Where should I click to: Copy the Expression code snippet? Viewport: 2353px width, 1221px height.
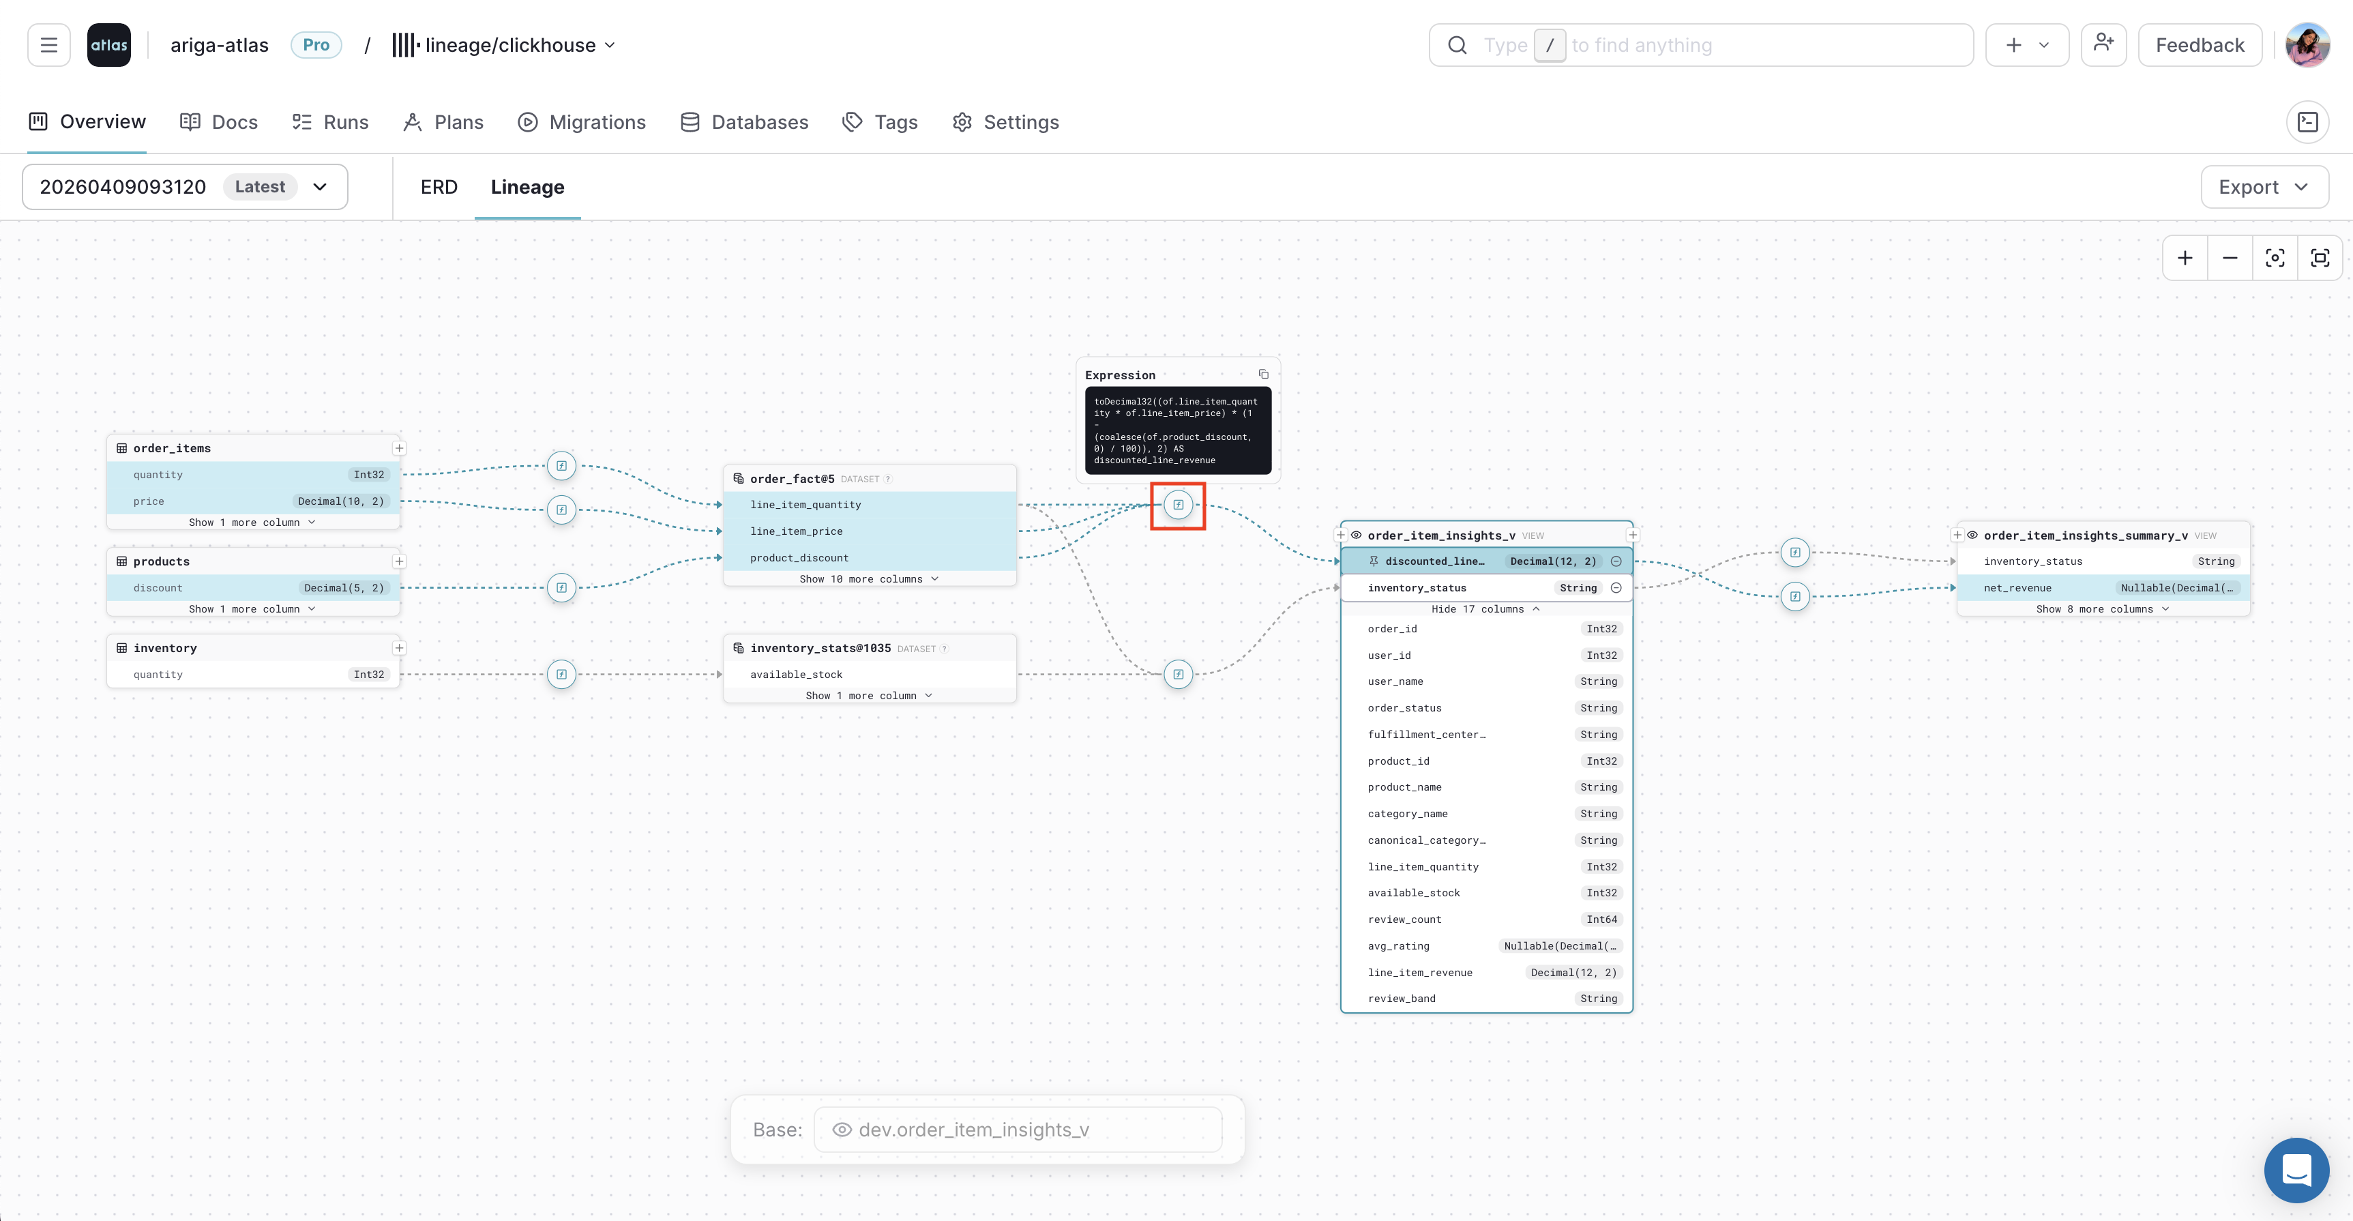(1263, 374)
